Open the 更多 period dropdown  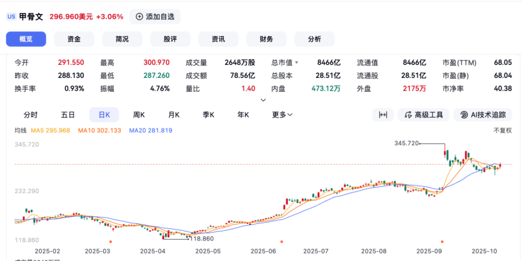pyautogui.click(x=282, y=114)
